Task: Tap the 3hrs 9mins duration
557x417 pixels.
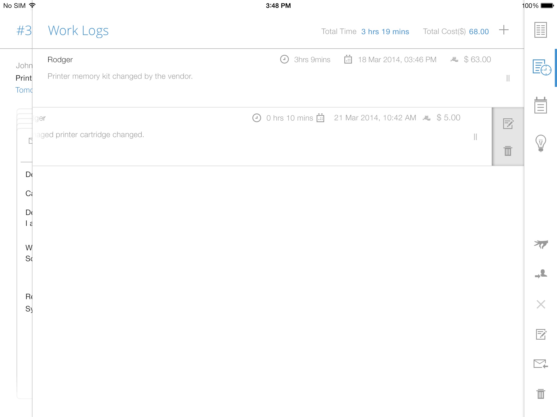Action: point(312,59)
